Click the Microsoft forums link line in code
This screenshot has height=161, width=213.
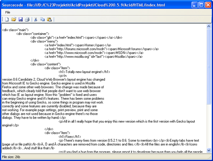pyautogui.click(x=101, y=49)
